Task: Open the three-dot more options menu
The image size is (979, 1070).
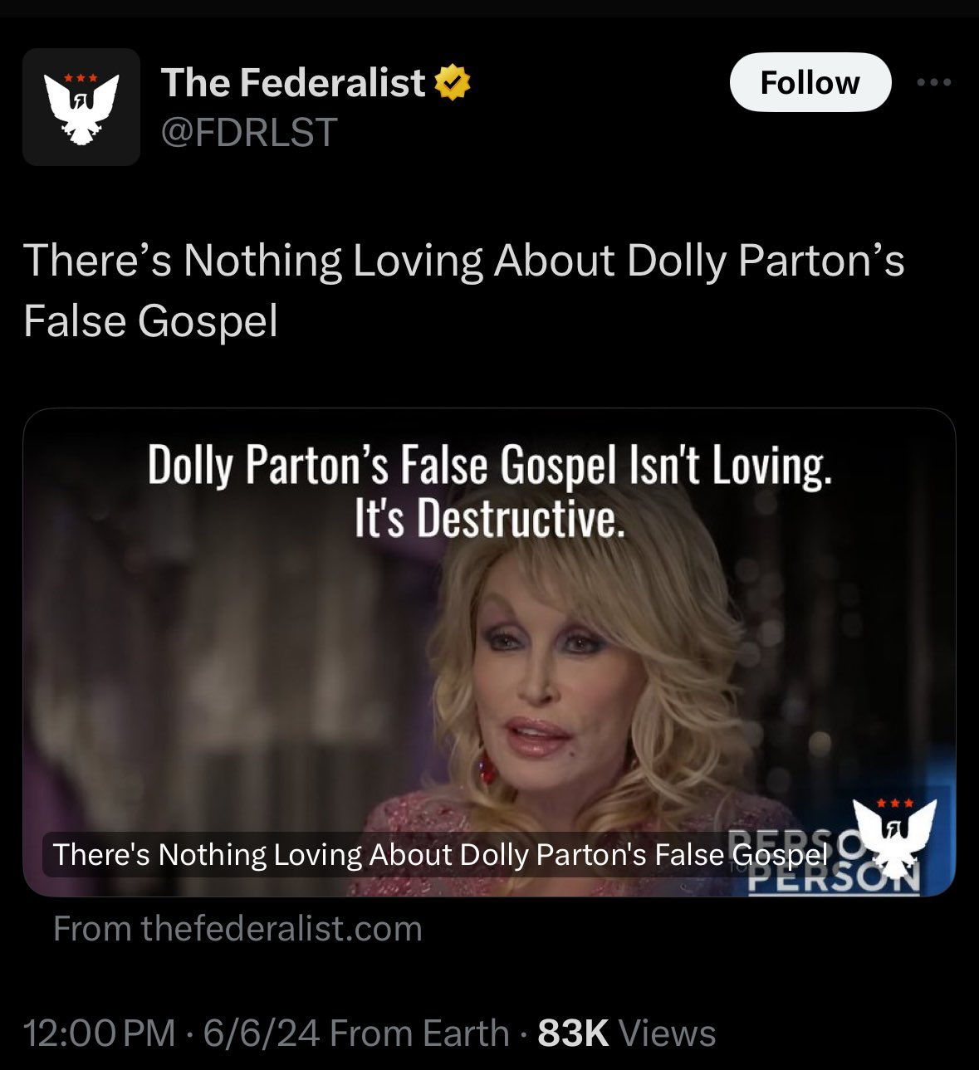Action: (934, 82)
